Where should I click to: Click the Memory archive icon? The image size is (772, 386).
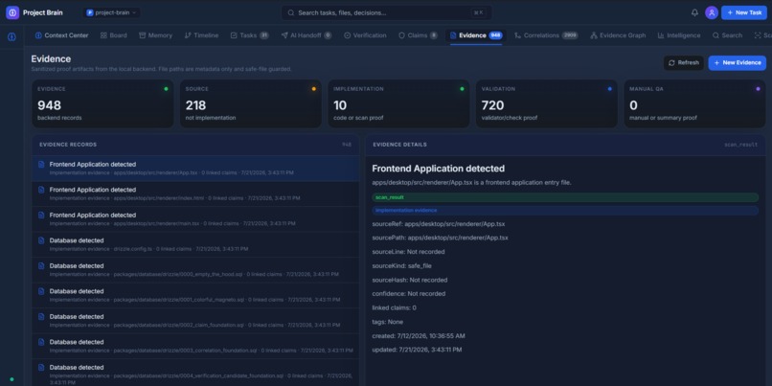[143, 35]
